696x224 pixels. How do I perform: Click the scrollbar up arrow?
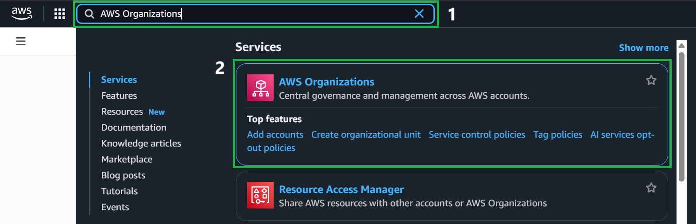682,45
